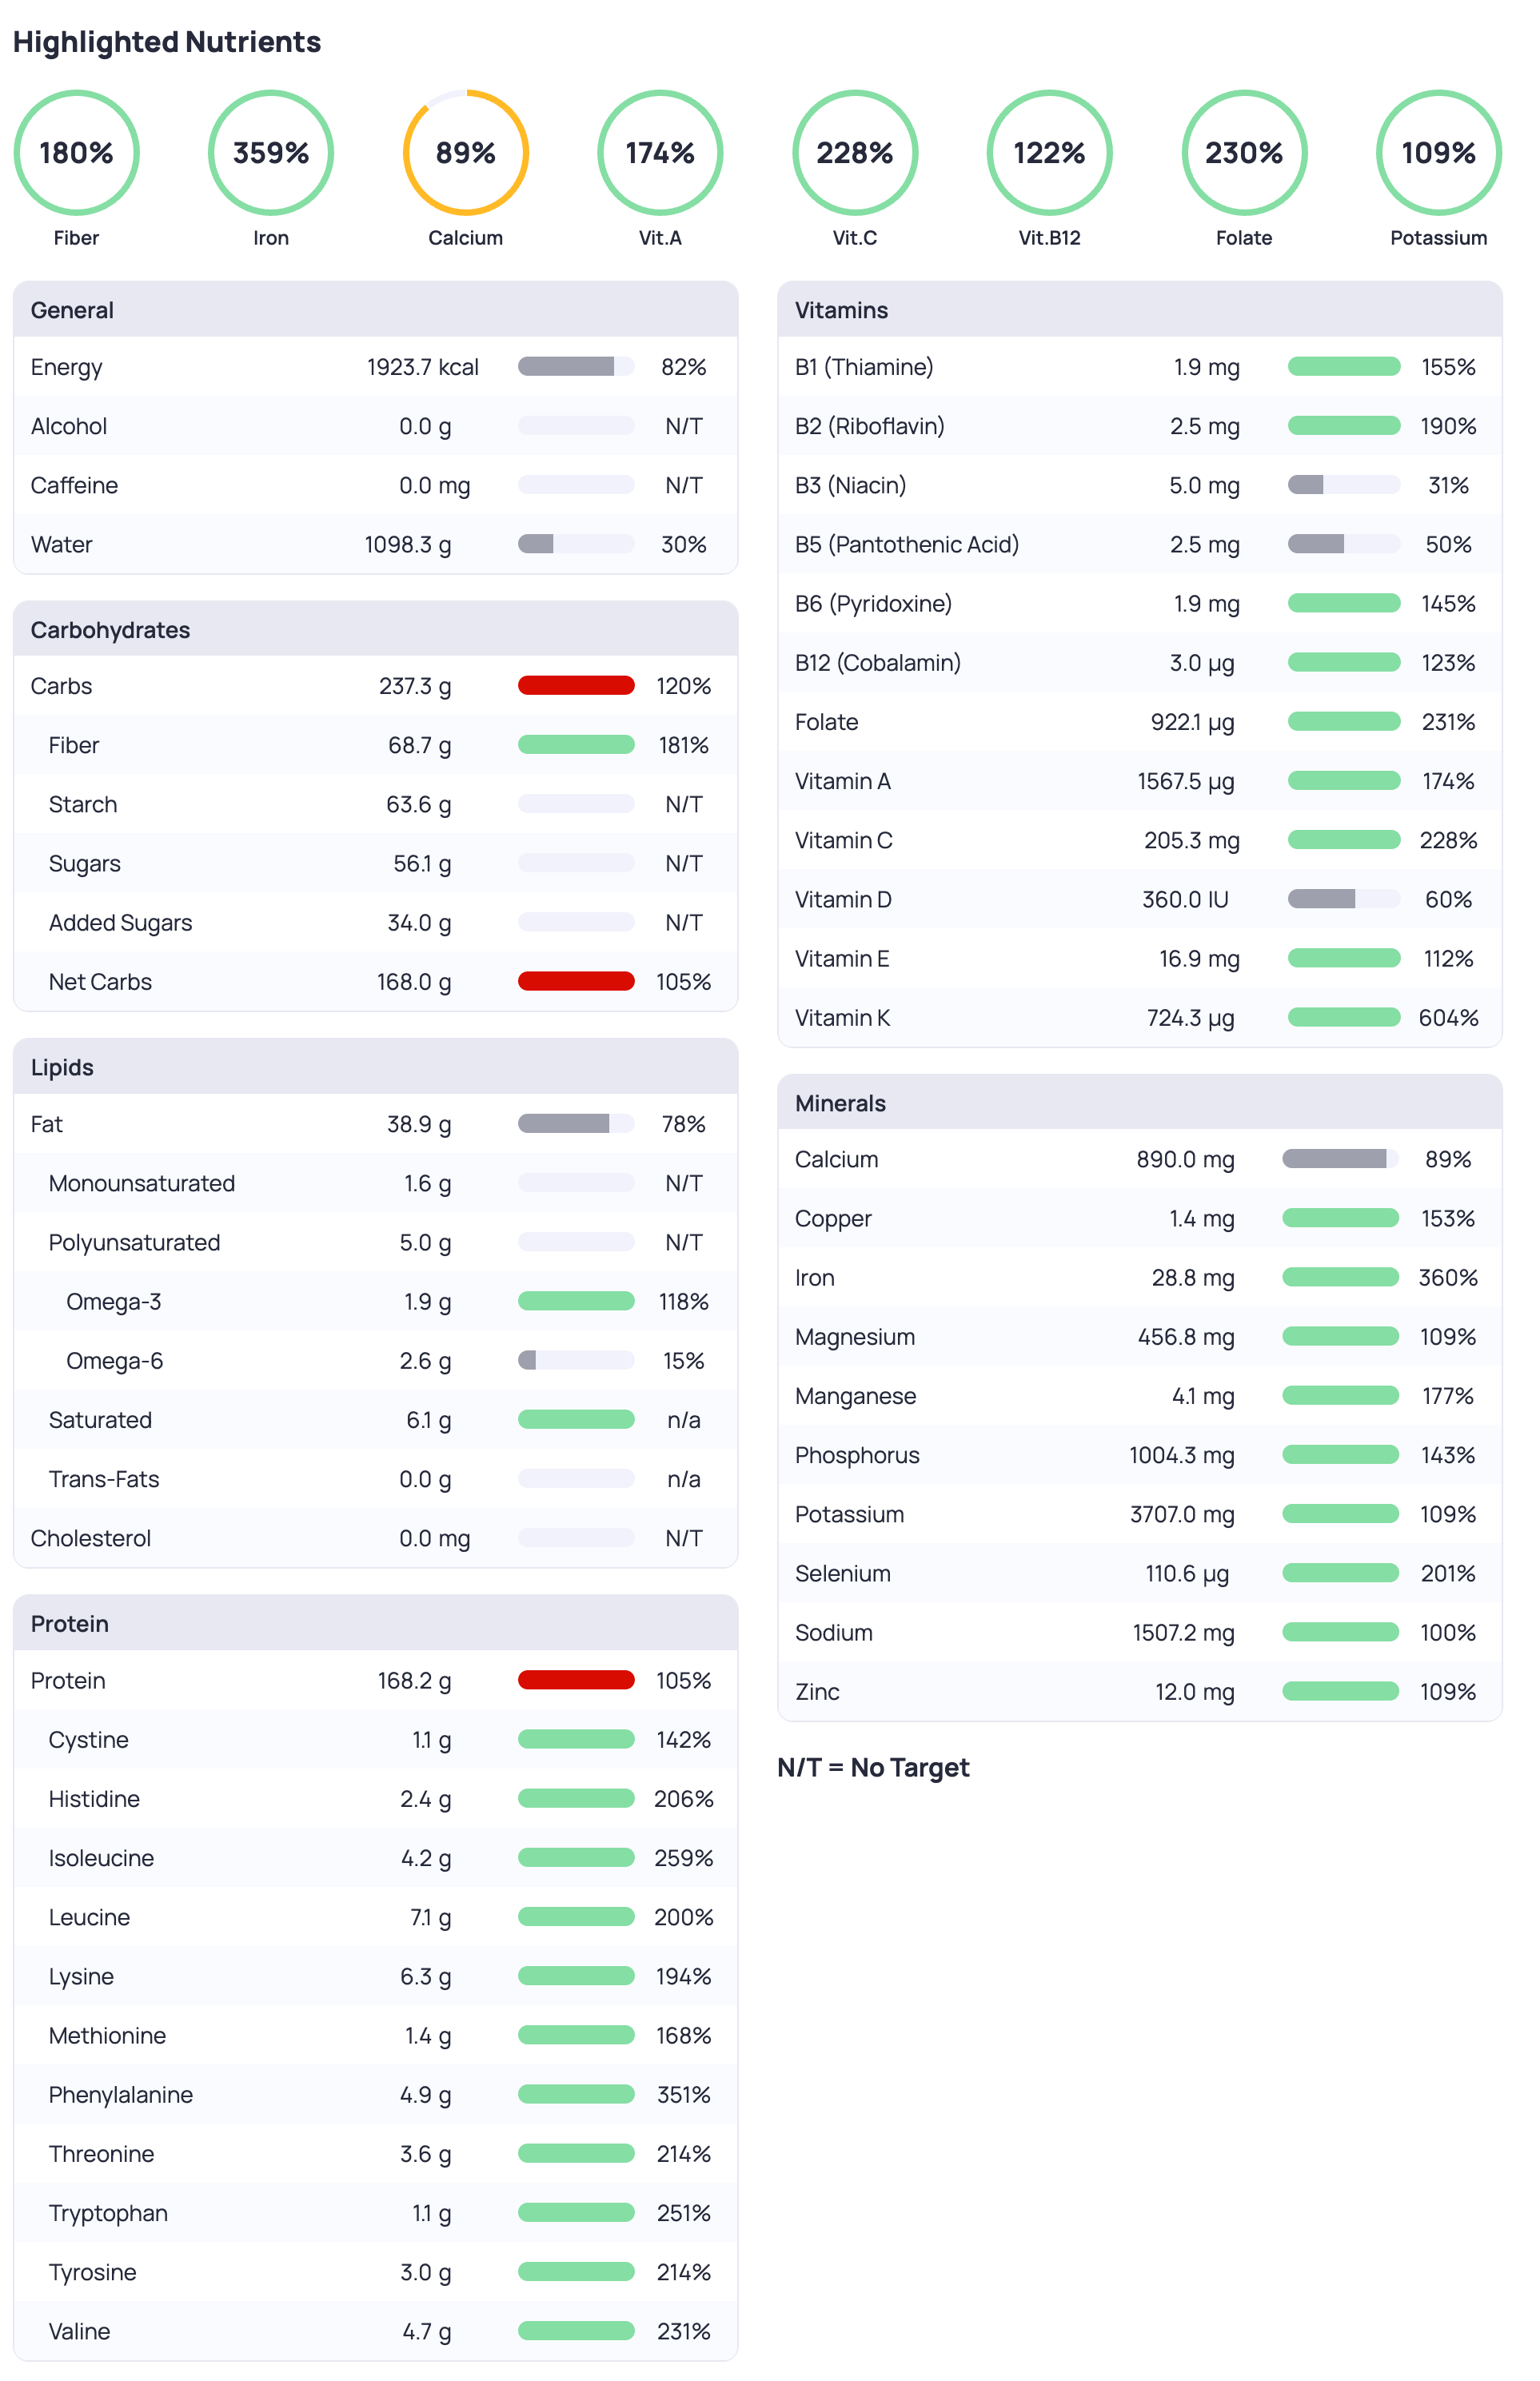The image size is (1540, 2381).
Task: Click the Energy 82% progress bar
Action: 576,367
